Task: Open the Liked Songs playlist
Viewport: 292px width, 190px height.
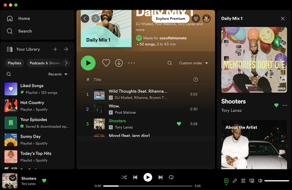Action: [x=32, y=86]
